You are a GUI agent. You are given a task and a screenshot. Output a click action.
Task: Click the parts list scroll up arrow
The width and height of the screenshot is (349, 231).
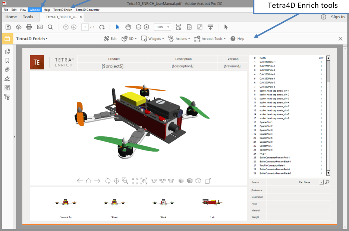(328, 58)
